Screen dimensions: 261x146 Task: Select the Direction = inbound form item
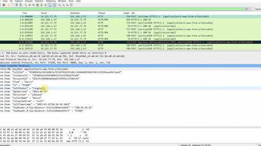[x=130, y=94]
